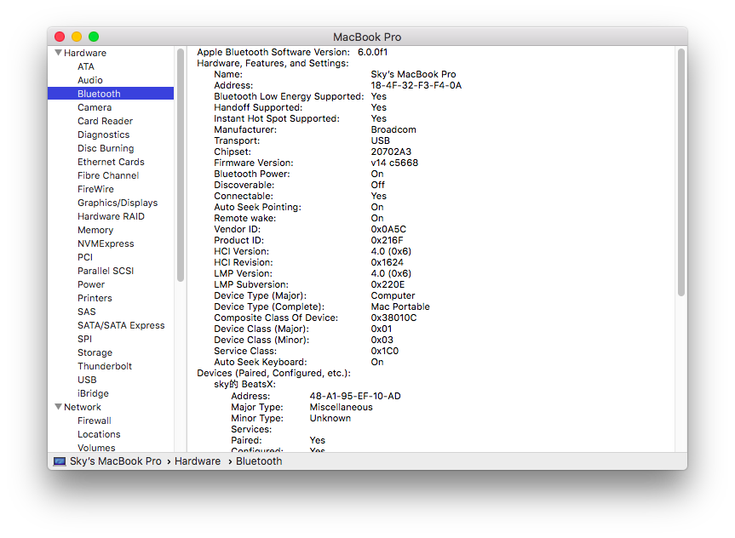Click Network section heading in sidebar
This screenshot has width=735, height=538.
point(83,407)
